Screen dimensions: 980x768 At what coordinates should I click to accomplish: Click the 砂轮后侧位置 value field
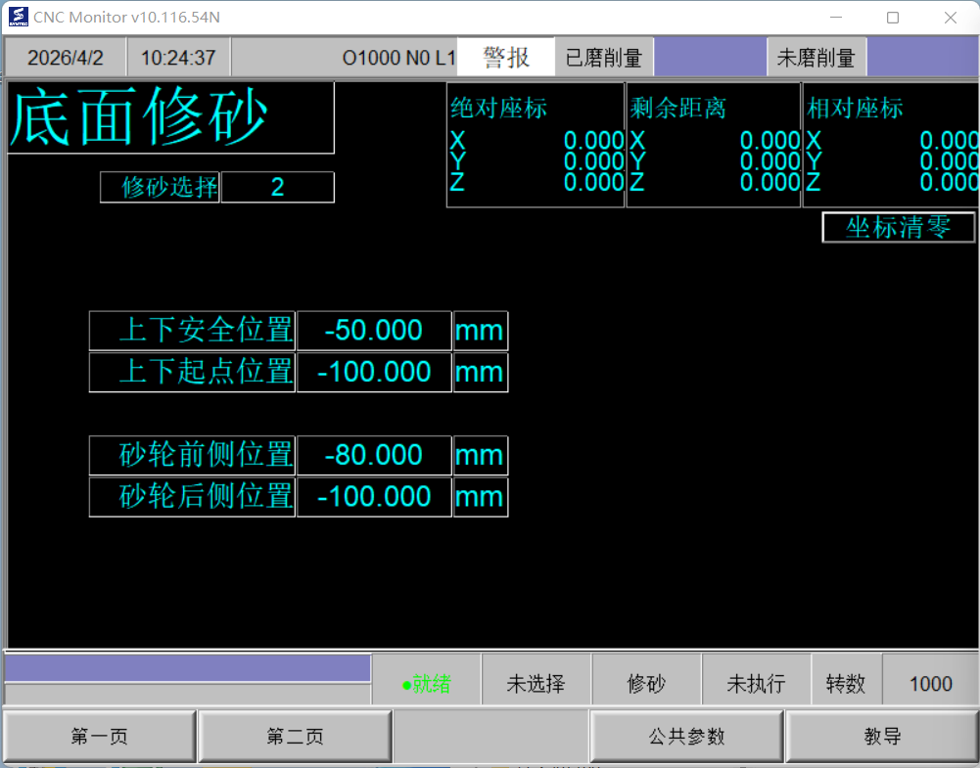(x=374, y=497)
